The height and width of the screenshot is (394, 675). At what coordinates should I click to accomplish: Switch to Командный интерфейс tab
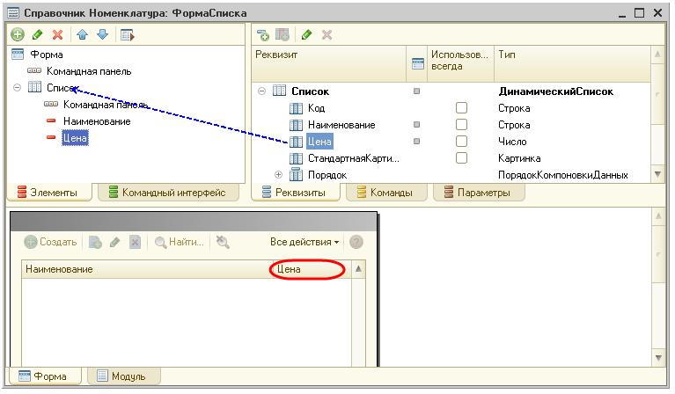[x=168, y=193]
